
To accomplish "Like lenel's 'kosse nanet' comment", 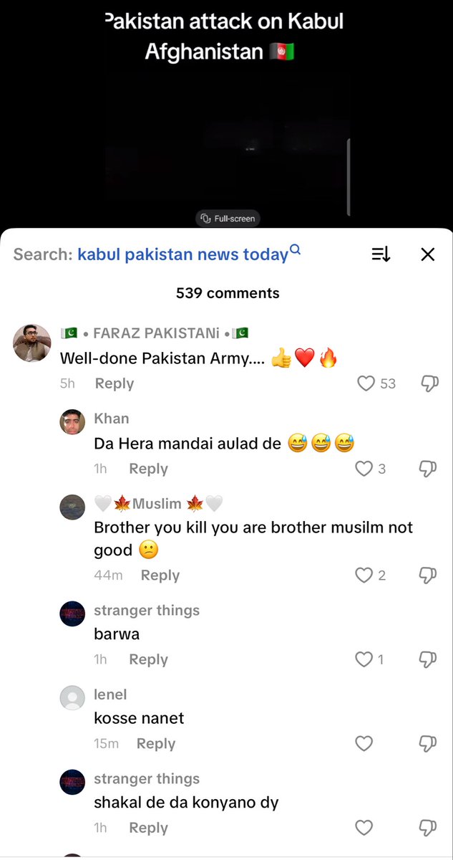I will pos(364,744).
